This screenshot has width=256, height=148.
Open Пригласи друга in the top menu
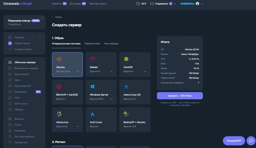click(98, 4)
